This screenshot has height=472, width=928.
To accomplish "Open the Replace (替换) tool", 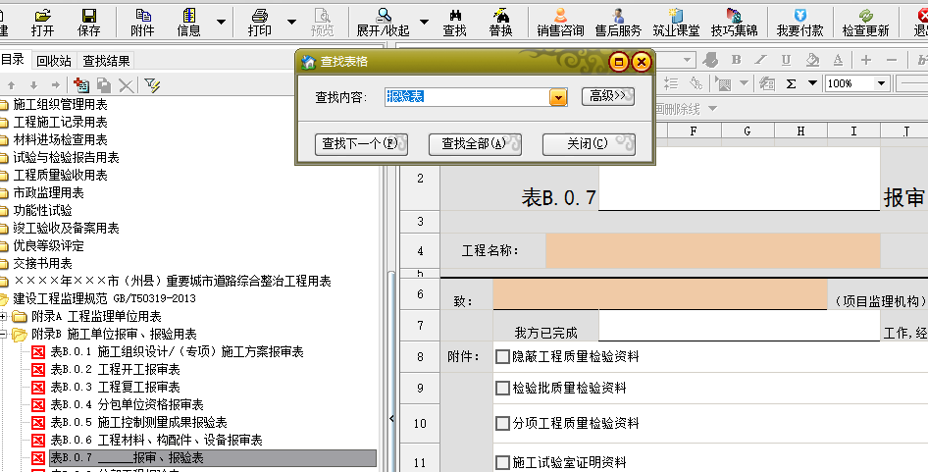I will pos(500,21).
